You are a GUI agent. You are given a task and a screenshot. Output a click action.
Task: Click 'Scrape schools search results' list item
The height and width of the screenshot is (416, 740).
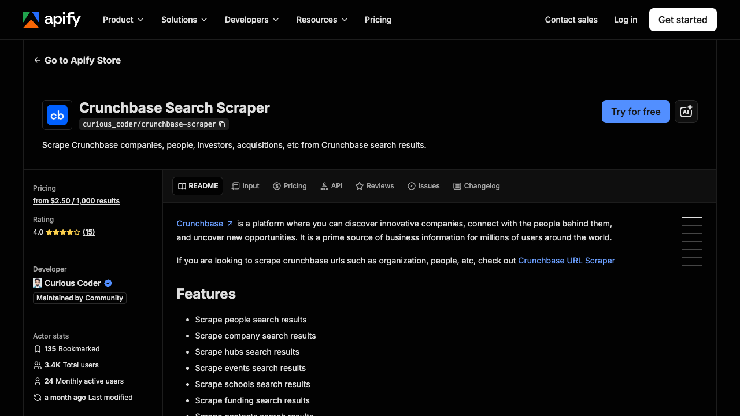coord(253,384)
